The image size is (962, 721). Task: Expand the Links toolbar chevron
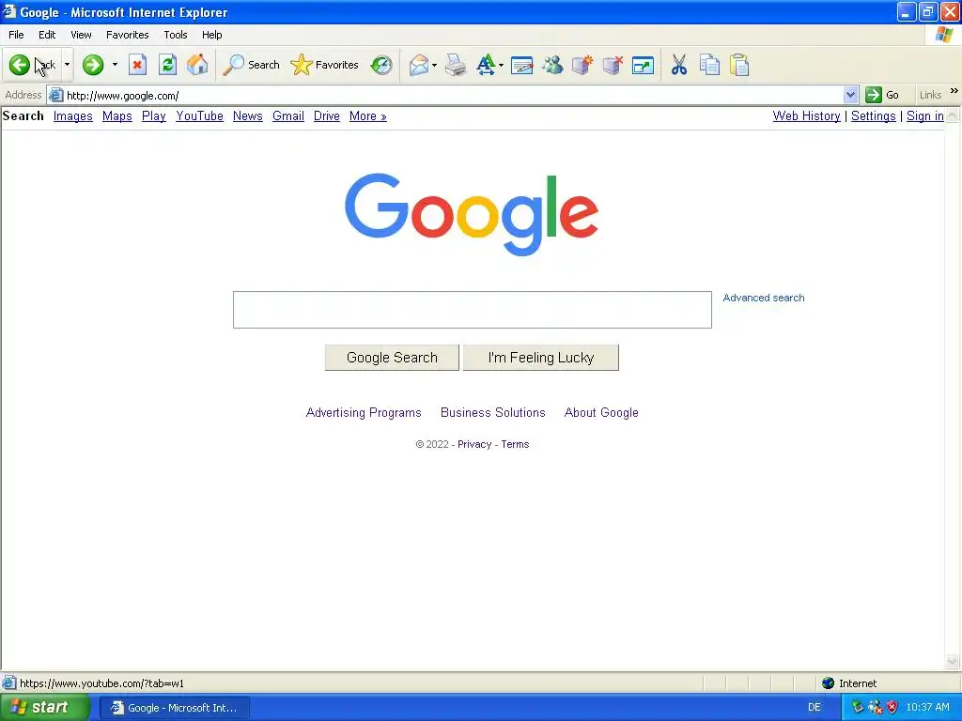pos(954,91)
